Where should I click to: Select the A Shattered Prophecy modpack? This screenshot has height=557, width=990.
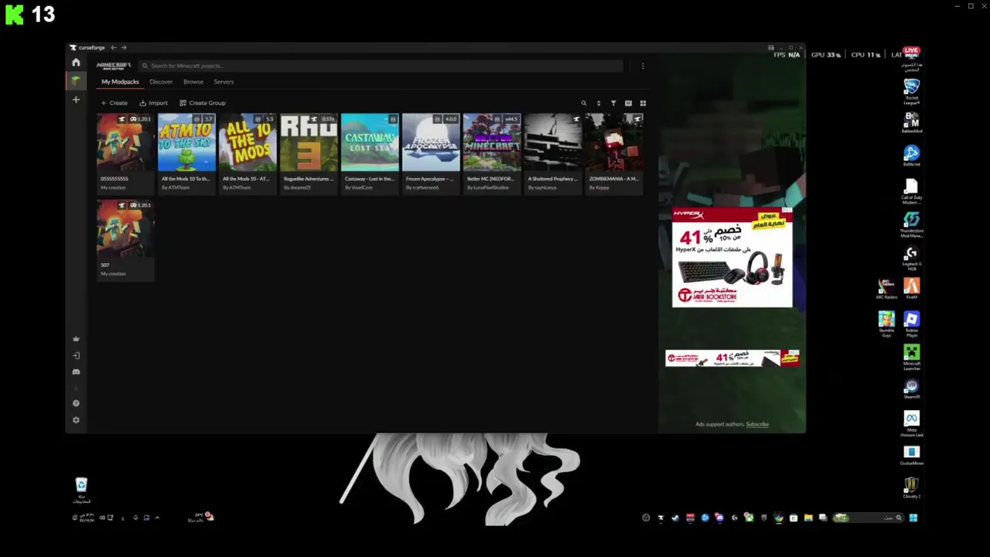(553, 143)
